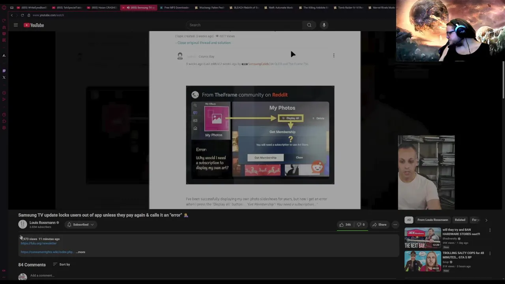Screen dimensions: 505x284
Task: Start voice search with the microphone icon
Action: 324,25
